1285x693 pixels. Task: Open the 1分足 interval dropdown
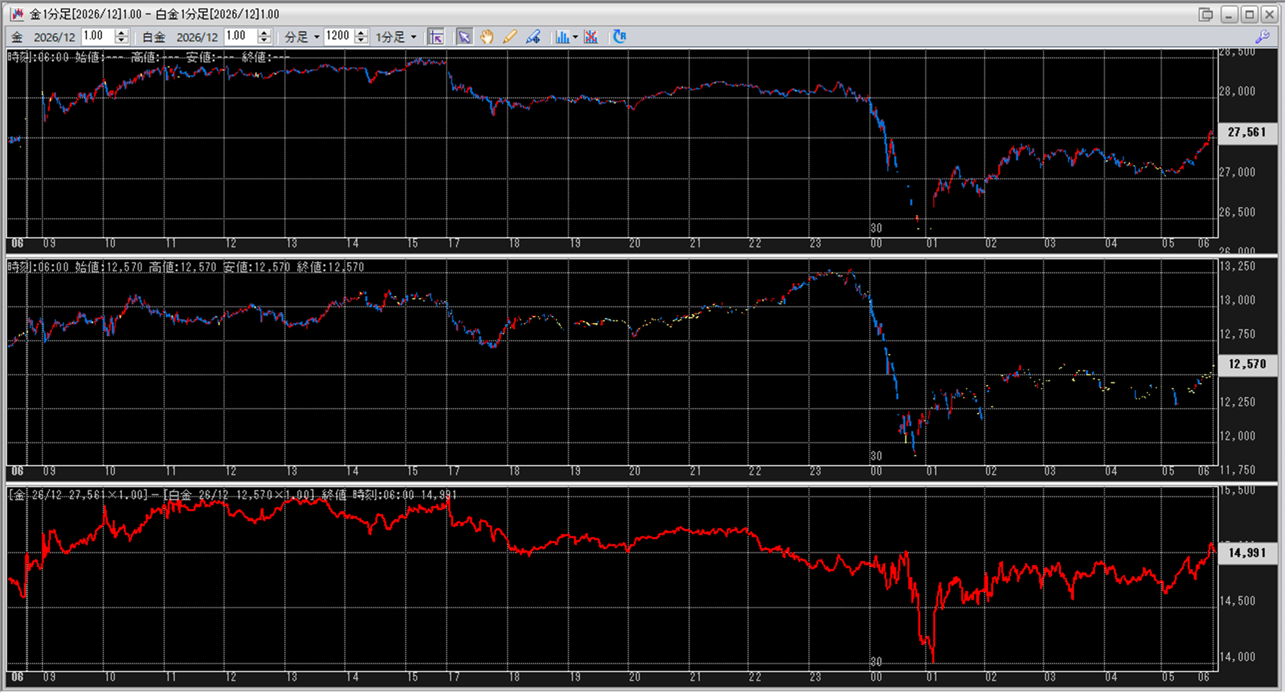click(413, 37)
